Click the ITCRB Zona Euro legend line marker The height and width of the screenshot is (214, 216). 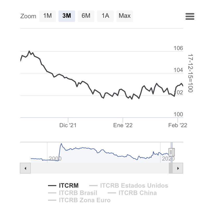click(52, 200)
